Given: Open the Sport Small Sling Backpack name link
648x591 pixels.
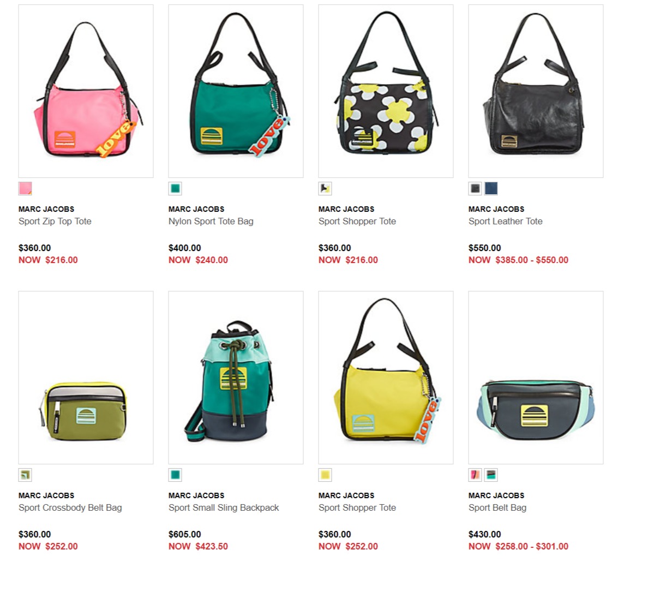Looking at the screenshot, I should tap(224, 508).
